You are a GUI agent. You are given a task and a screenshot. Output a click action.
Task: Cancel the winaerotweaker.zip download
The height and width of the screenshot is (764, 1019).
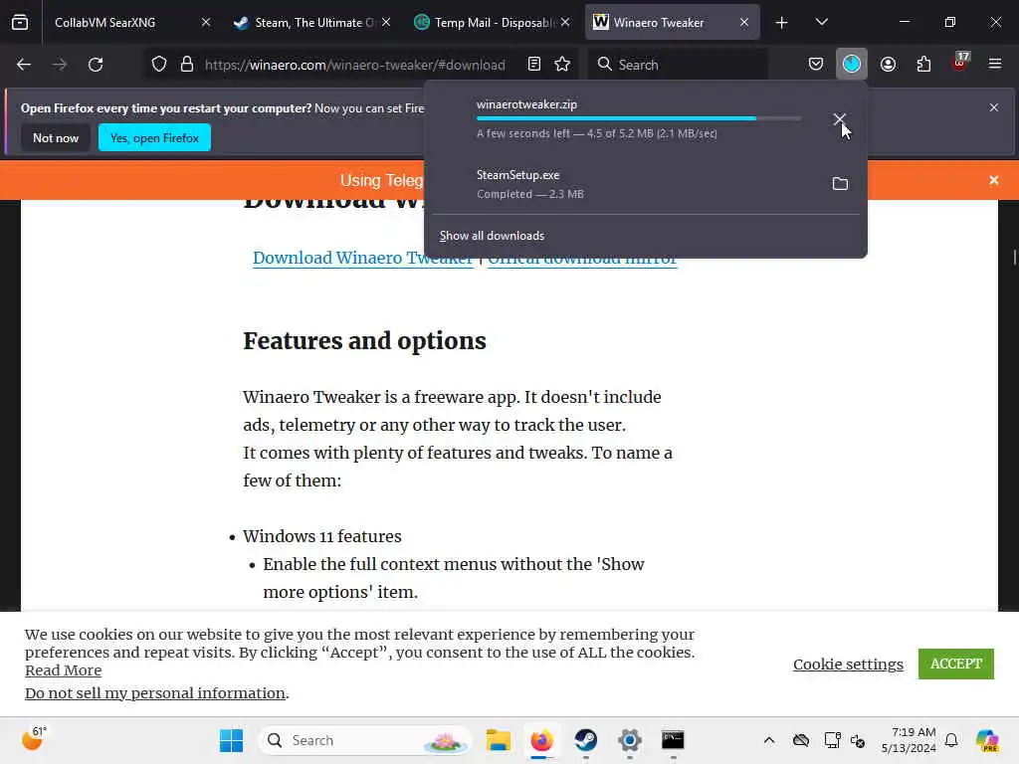pos(839,119)
